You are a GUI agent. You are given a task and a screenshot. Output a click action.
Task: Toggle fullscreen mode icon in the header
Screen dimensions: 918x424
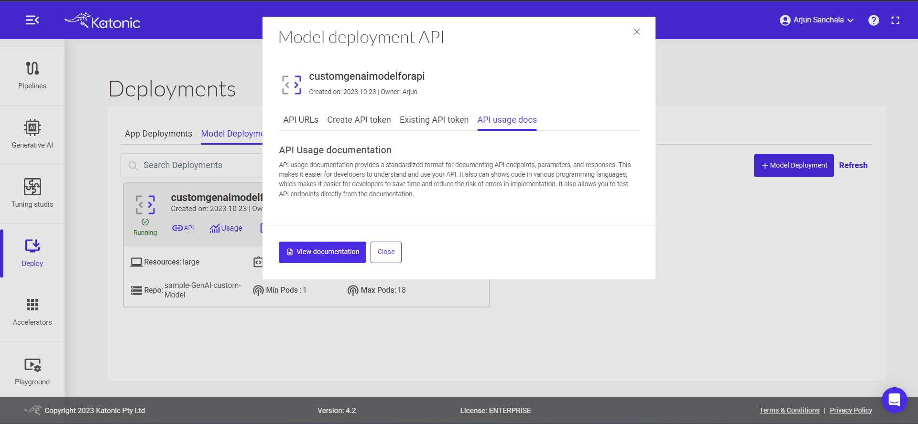pyautogui.click(x=896, y=20)
